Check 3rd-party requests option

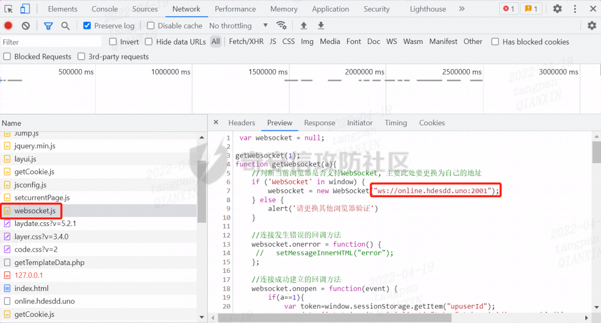tap(81, 57)
